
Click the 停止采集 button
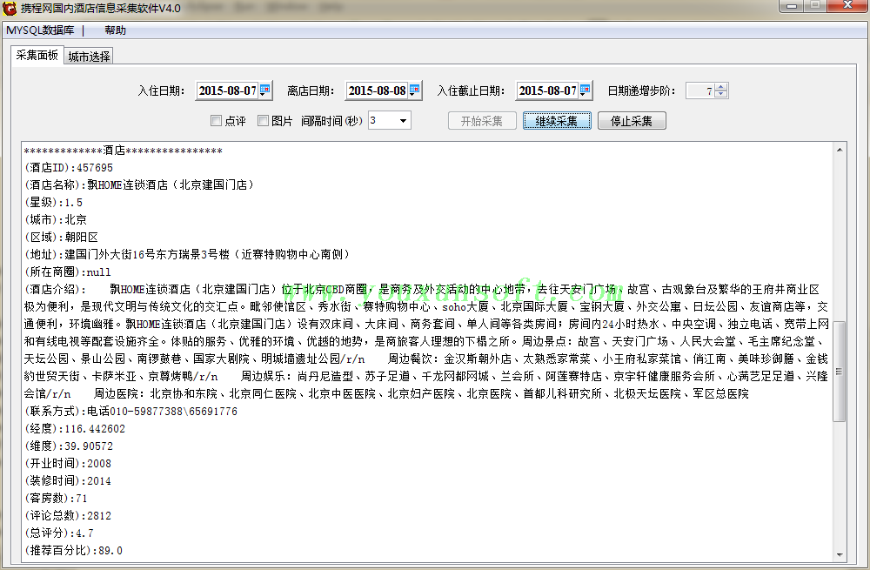[632, 121]
